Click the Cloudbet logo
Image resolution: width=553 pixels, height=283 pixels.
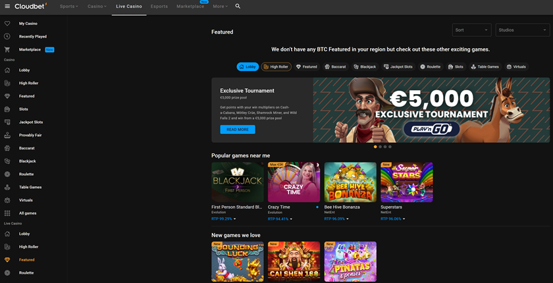31,6
